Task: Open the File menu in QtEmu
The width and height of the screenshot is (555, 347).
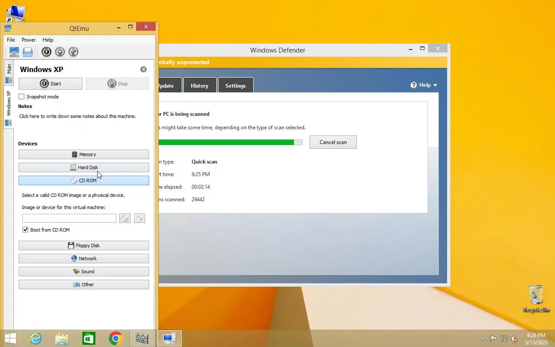Action: click(11, 40)
